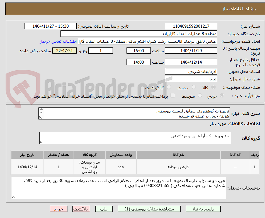
Task: Click the 'اطلاعات کالاهای مورد نیاز' section heading
Action: point(235,124)
